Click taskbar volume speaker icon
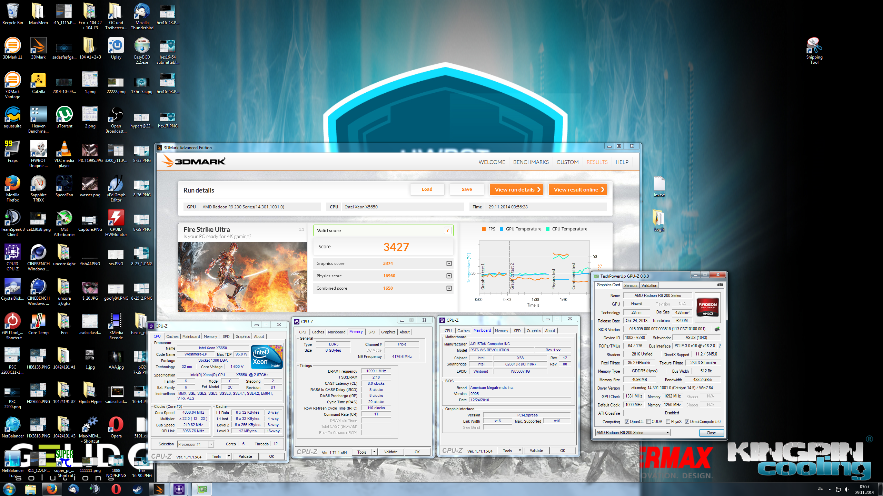This screenshot has width=883, height=496. click(847, 489)
